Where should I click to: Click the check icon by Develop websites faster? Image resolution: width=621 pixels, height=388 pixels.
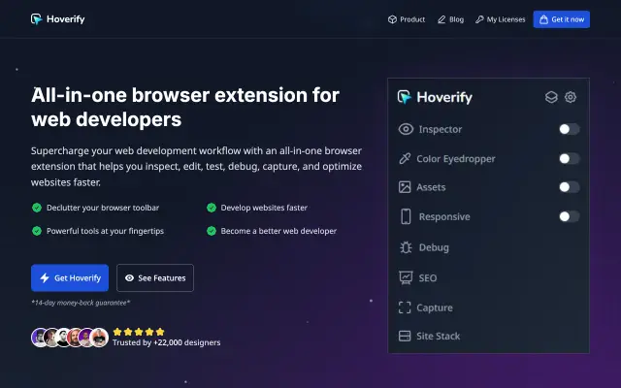[x=212, y=208]
